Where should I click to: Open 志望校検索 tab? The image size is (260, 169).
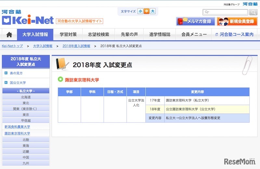point(98,34)
